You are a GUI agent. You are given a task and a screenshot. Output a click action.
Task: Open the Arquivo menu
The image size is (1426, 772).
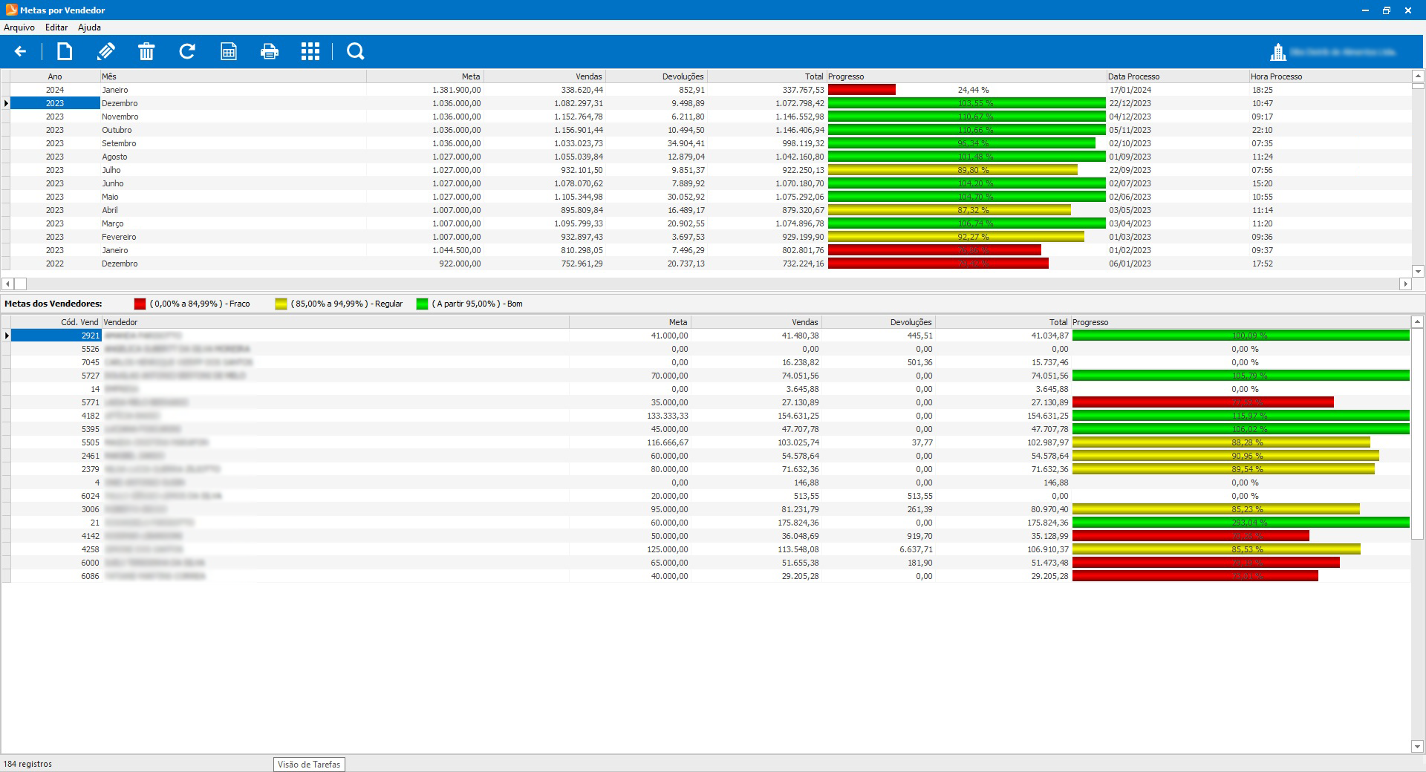(x=19, y=27)
